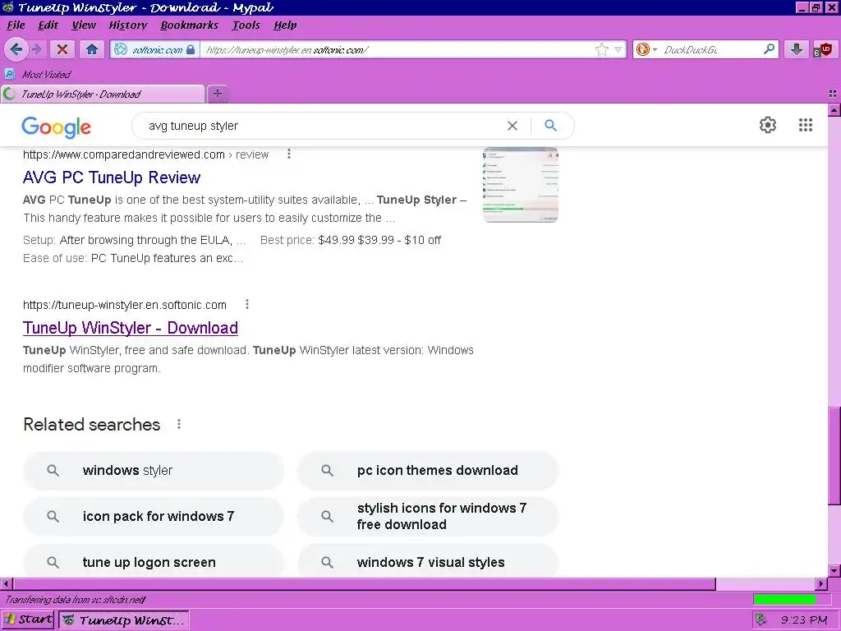Click the blue Google search magnifier

pyautogui.click(x=550, y=126)
